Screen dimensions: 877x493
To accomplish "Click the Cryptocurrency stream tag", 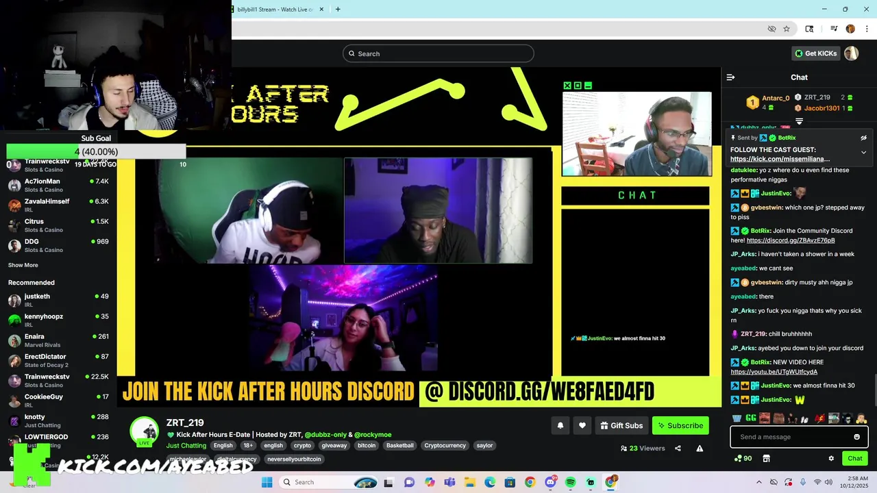I will coord(445,445).
